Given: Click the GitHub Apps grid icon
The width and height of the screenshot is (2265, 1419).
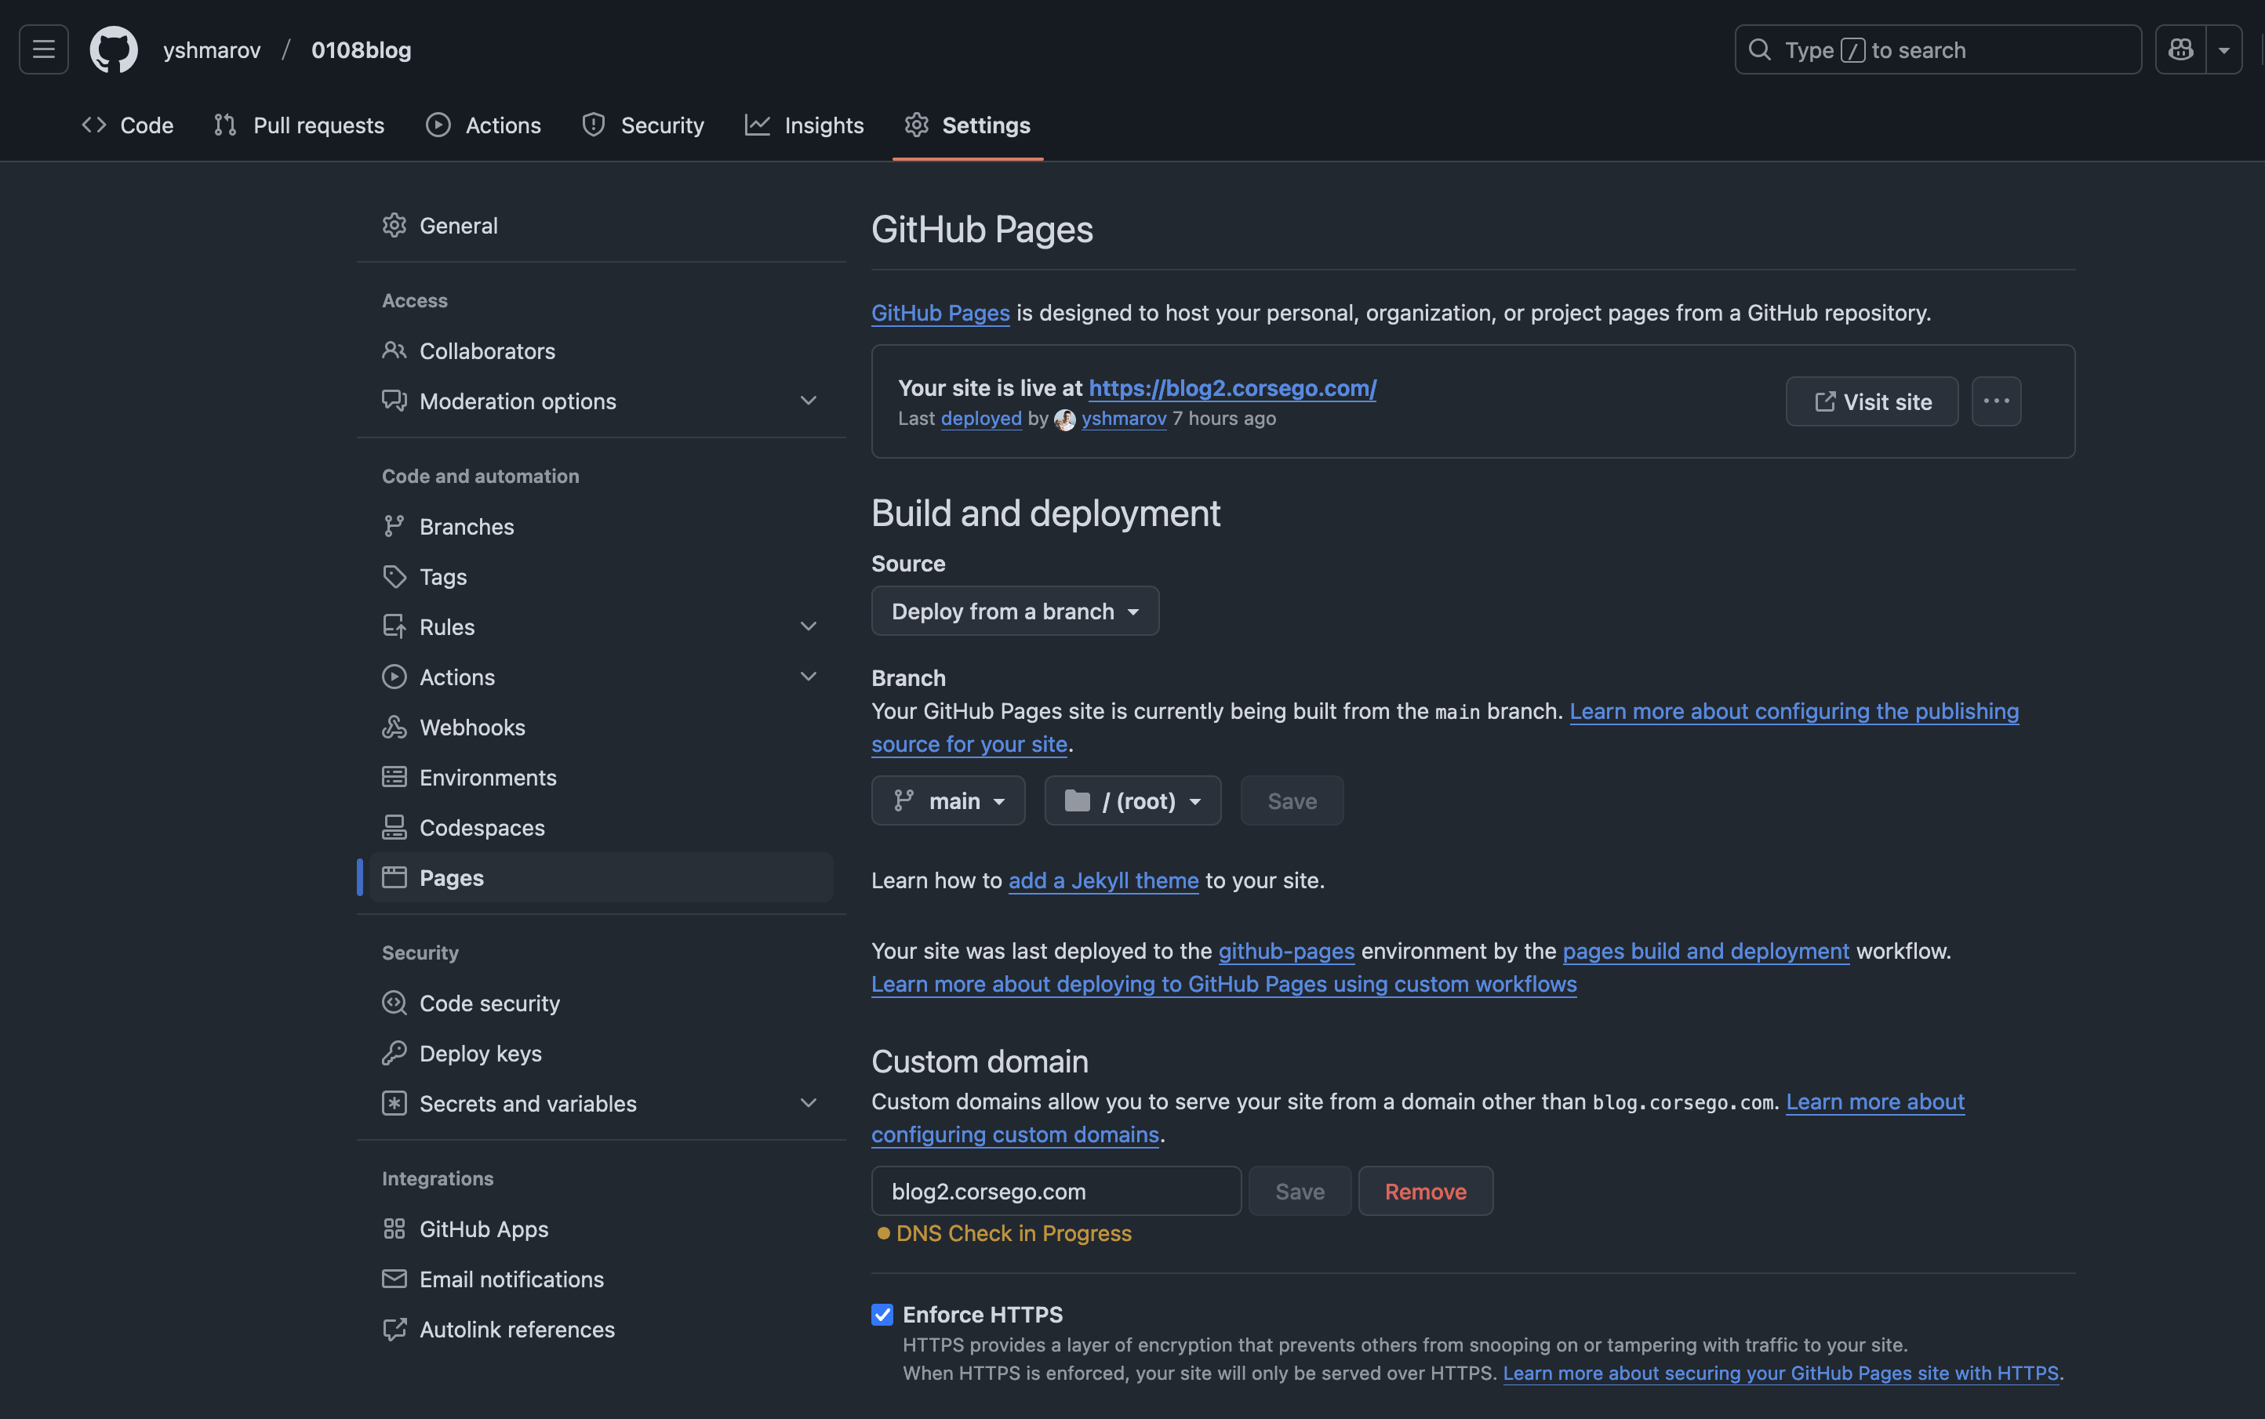Looking at the screenshot, I should (x=394, y=1228).
